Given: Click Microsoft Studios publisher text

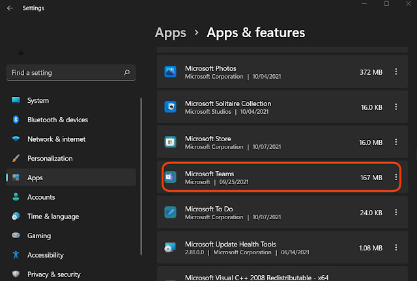Looking at the screenshot, I should coord(208,112).
